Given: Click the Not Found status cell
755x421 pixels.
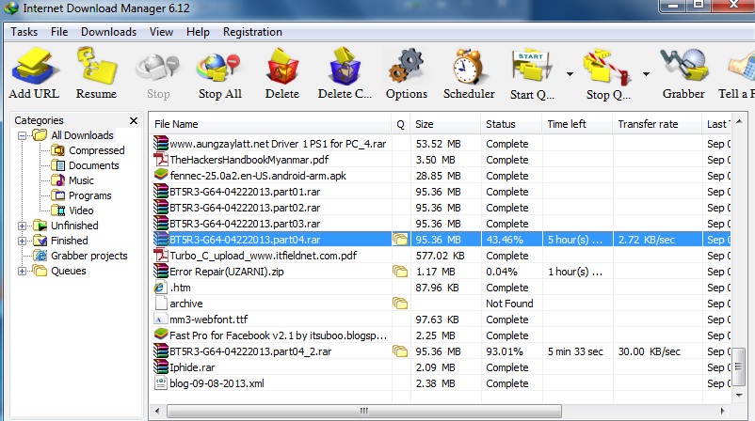Looking at the screenshot, I should (511, 304).
